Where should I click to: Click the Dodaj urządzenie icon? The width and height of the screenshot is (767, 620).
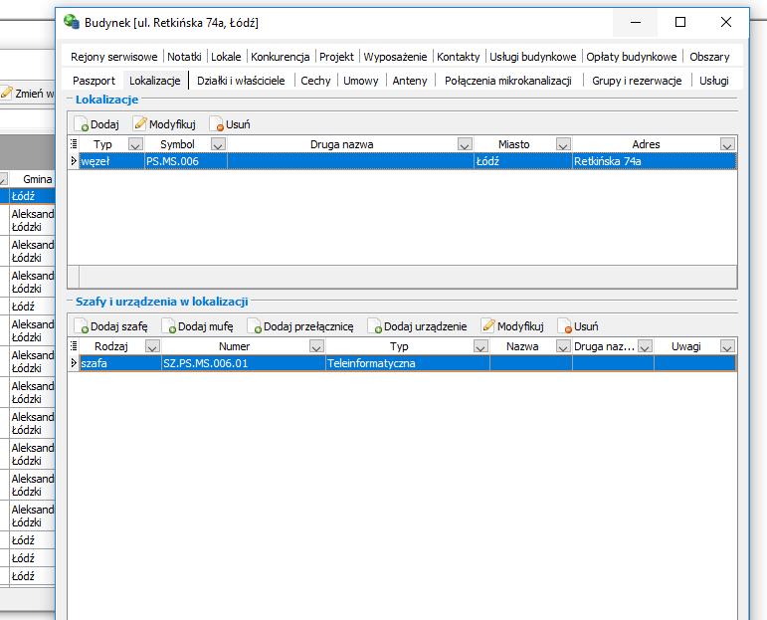(375, 326)
